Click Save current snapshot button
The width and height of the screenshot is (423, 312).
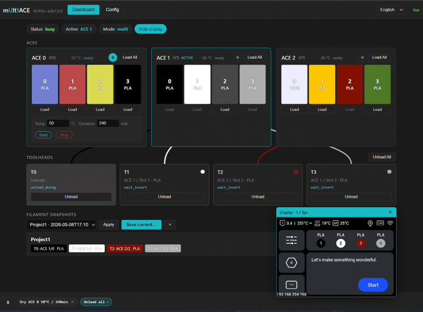click(141, 225)
